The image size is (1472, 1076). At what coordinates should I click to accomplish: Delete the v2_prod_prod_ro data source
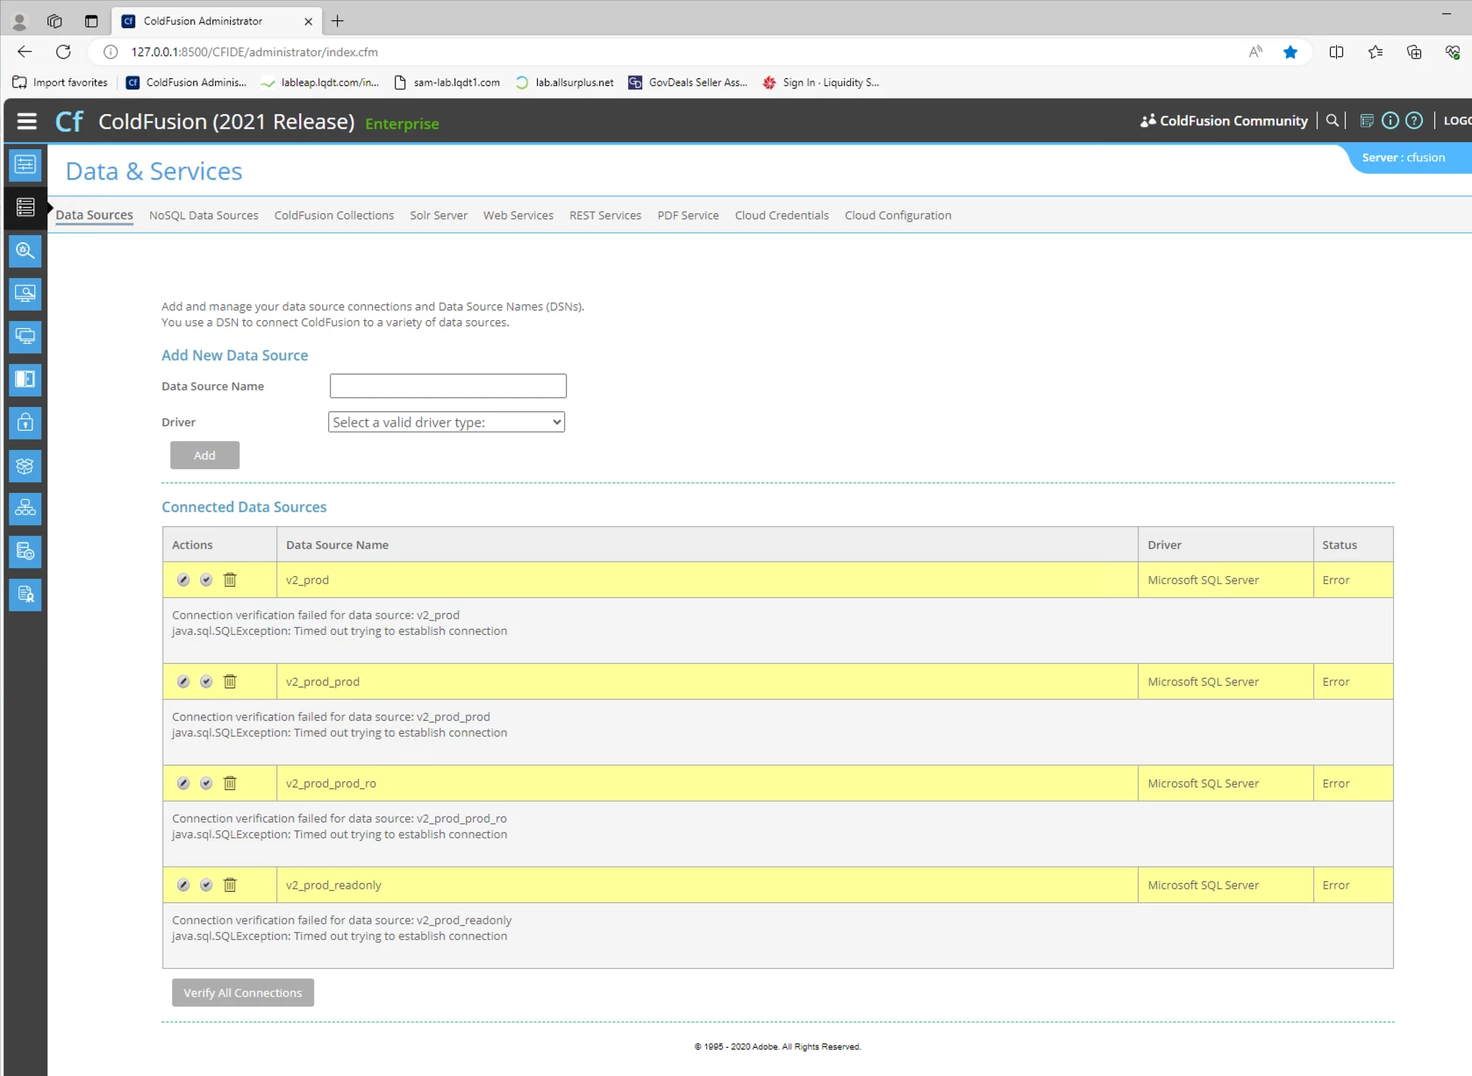(x=230, y=783)
